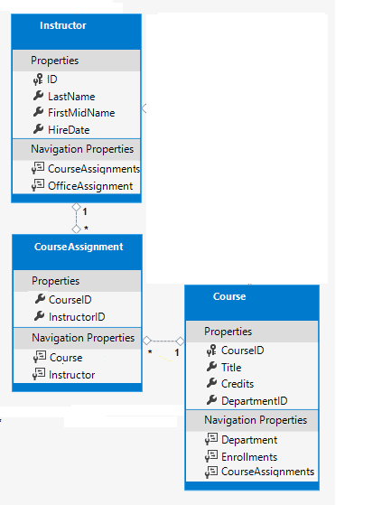Collapse the Course Navigation Properties header
This screenshot has height=505, width=382.
pyautogui.click(x=252, y=420)
